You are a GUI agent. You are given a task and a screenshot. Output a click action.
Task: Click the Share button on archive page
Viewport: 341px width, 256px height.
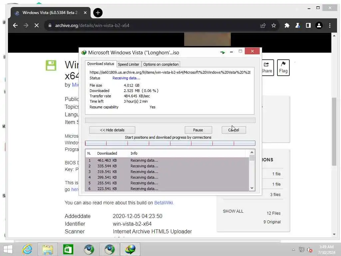pos(267,67)
